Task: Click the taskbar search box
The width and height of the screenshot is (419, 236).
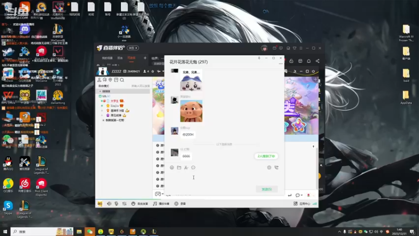Action: [42, 231]
